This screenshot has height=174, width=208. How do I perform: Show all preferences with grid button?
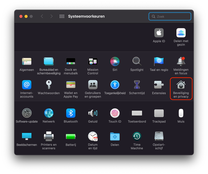(62, 16)
